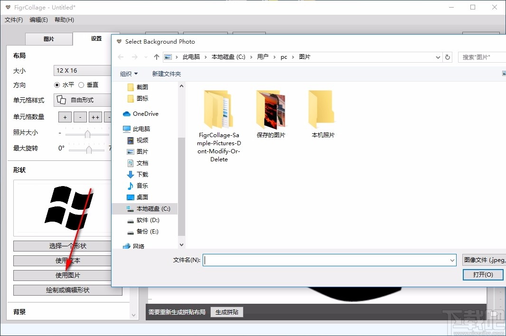
Task: Select the 水平 orientation radio button
Action: pos(56,85)
